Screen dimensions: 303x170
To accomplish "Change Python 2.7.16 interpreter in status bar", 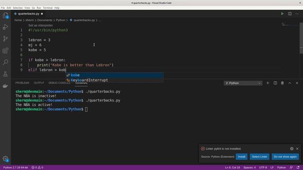I will pos(16,168).
